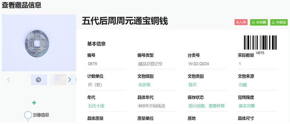The image size is (290, 124).
Task: Click the 未休眠 status tag
Action: tap(259, 22)
